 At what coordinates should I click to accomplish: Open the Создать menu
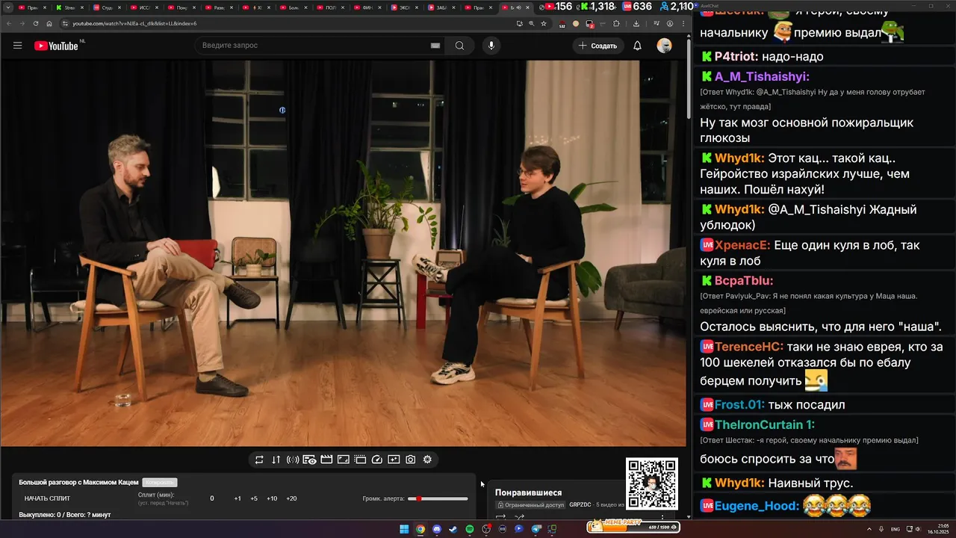597,46
